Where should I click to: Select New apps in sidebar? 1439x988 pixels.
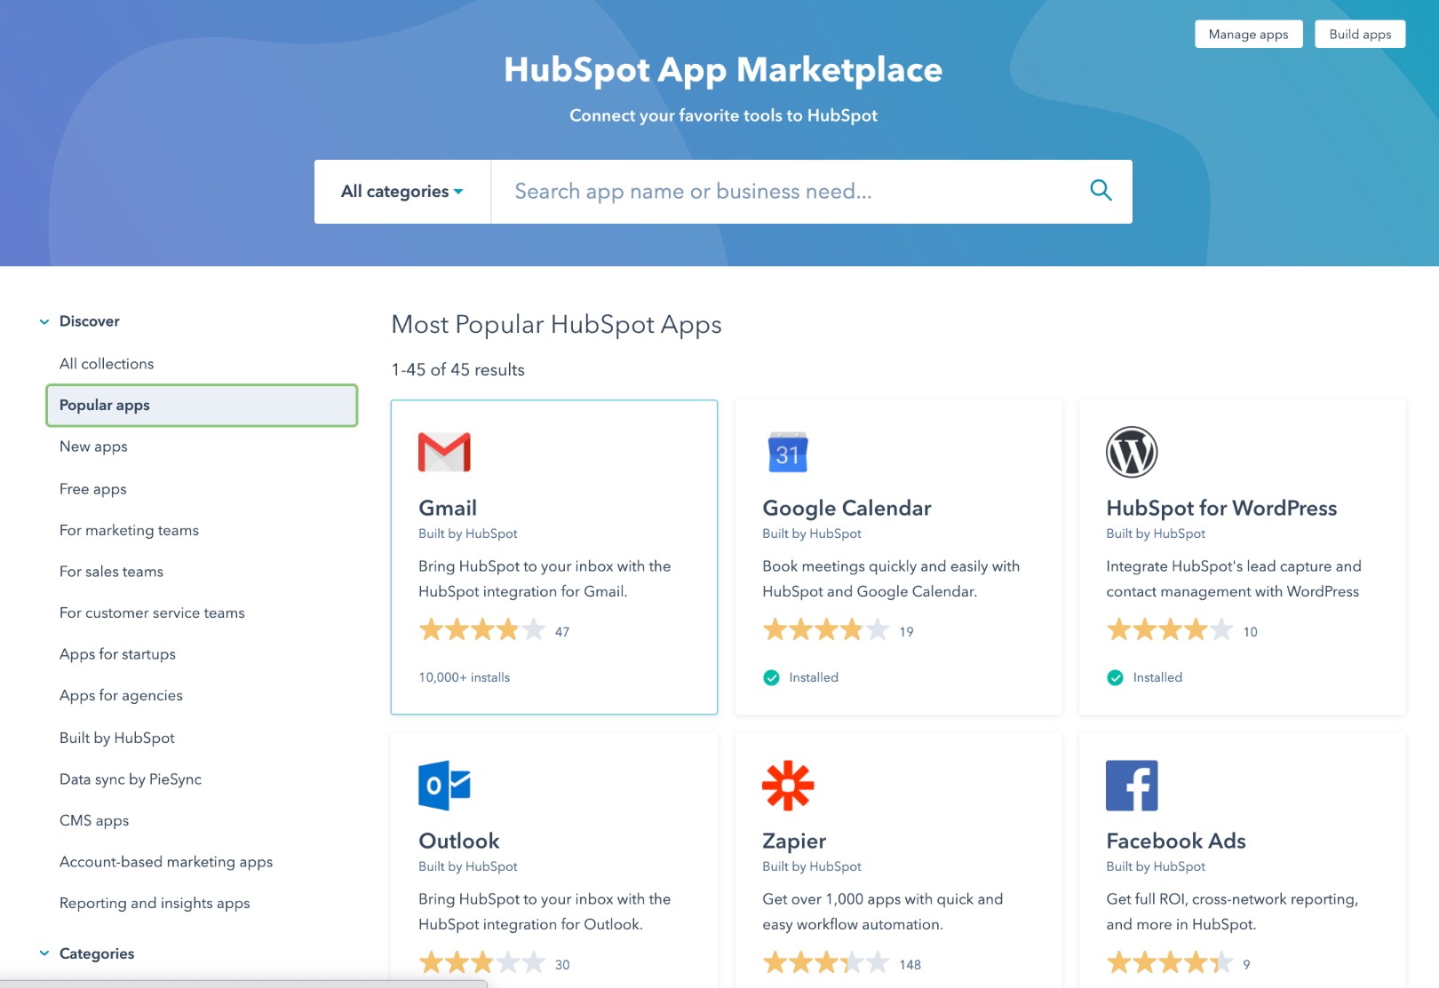pos(93,447)
